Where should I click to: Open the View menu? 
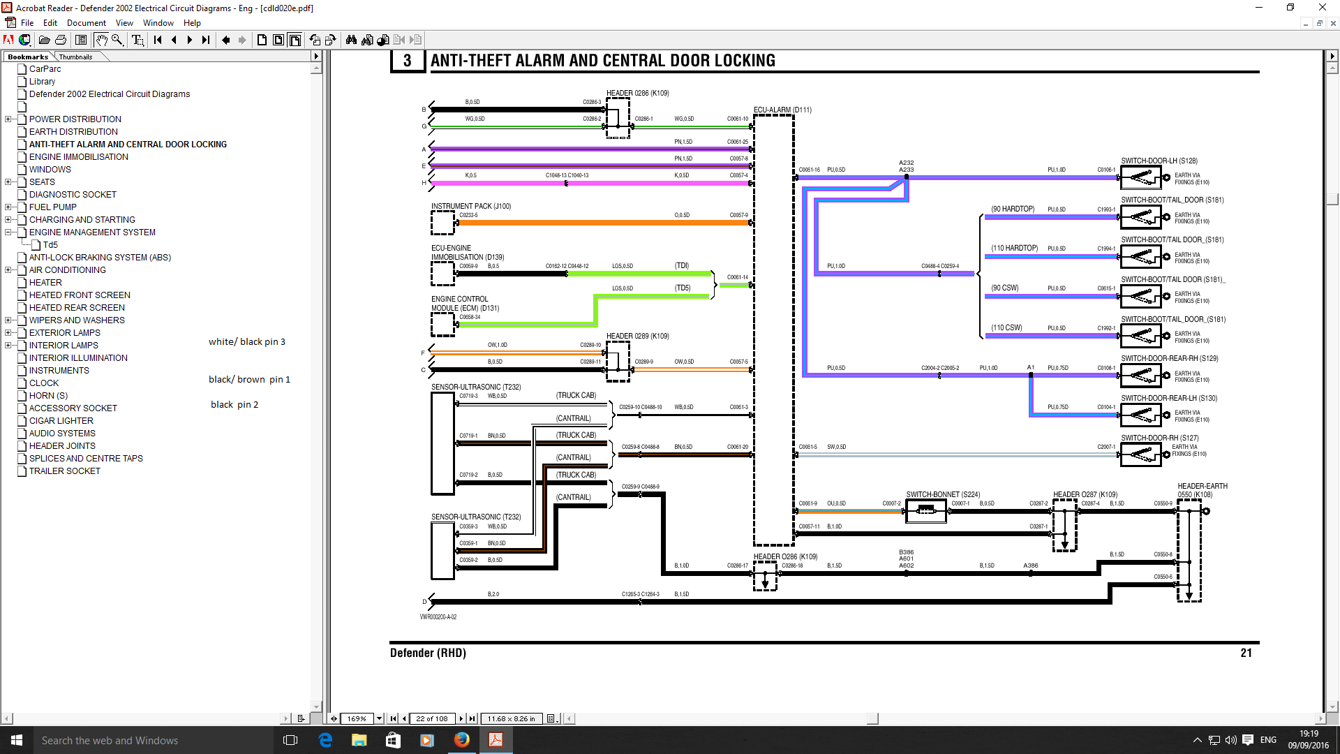point(124,23)
